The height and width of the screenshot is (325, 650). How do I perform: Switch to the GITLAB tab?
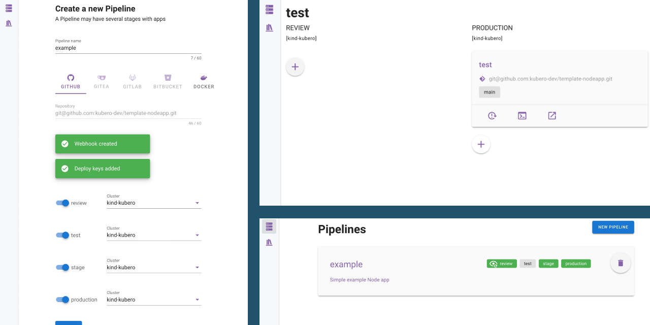click(132, 81)
